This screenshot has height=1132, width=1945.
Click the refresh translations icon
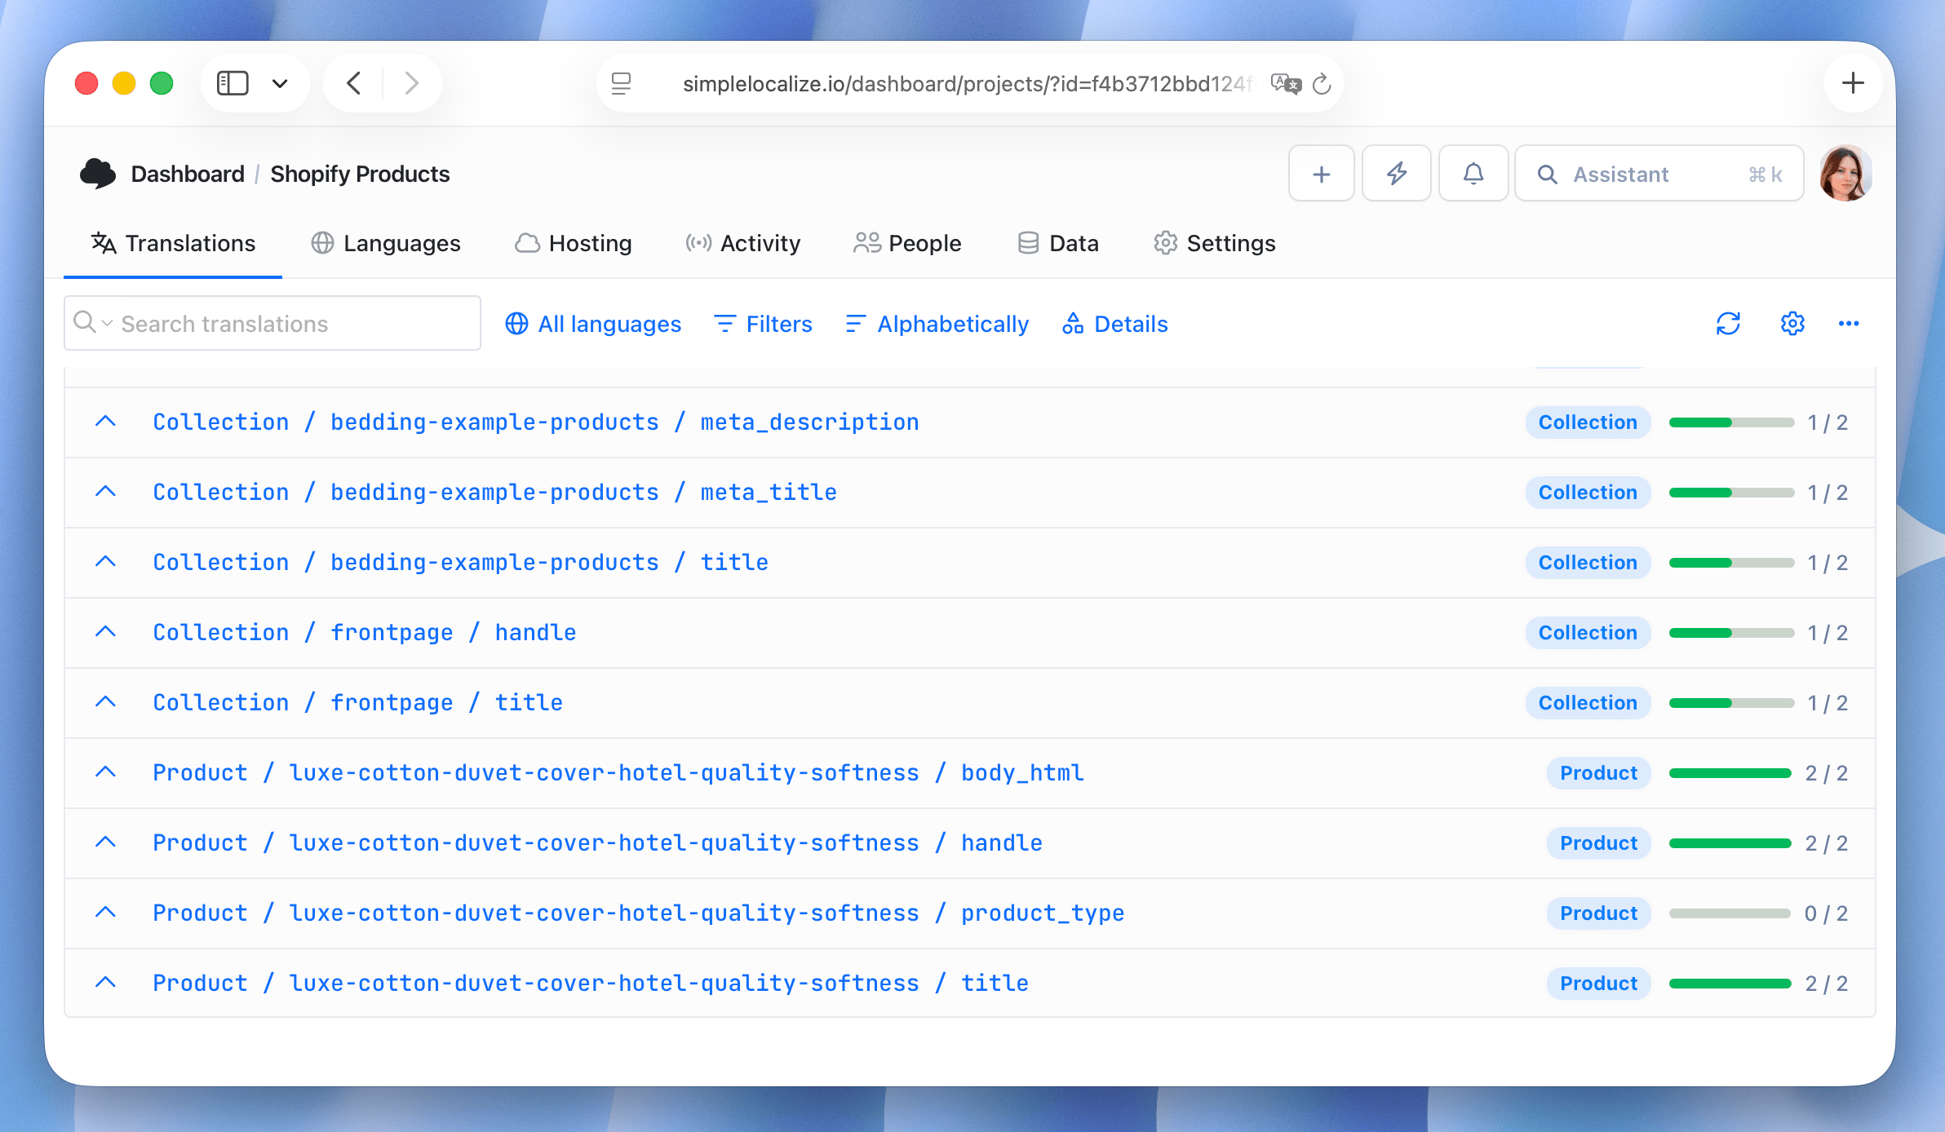tap(1728, 324)
